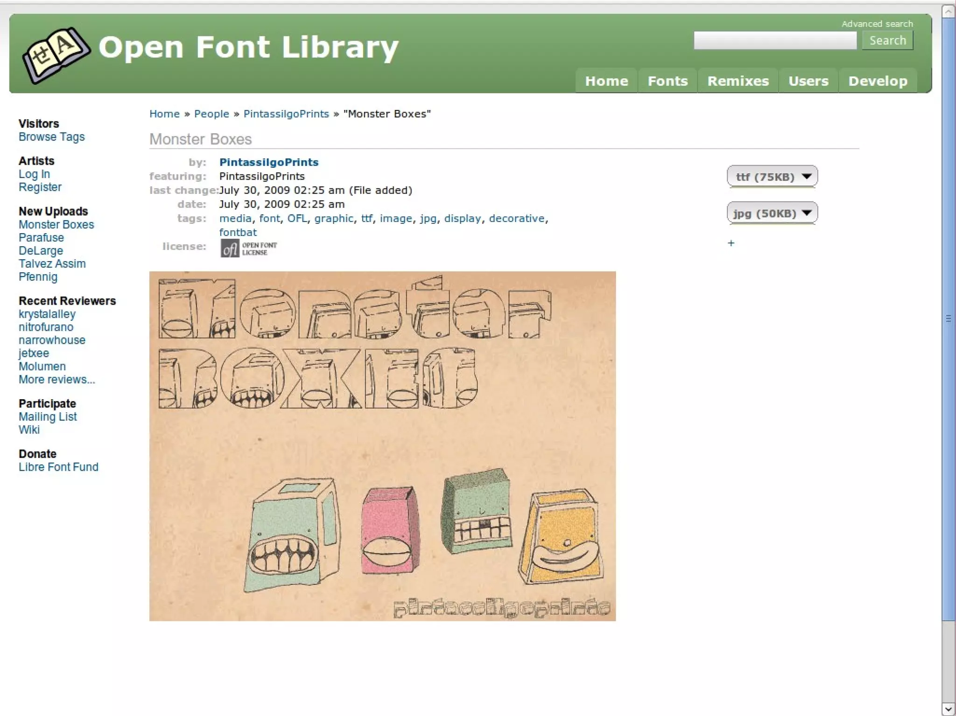The height and width of the screenshot is (716, 956).
Task: Click into the search text field
Action: click(x=775, y=41)
